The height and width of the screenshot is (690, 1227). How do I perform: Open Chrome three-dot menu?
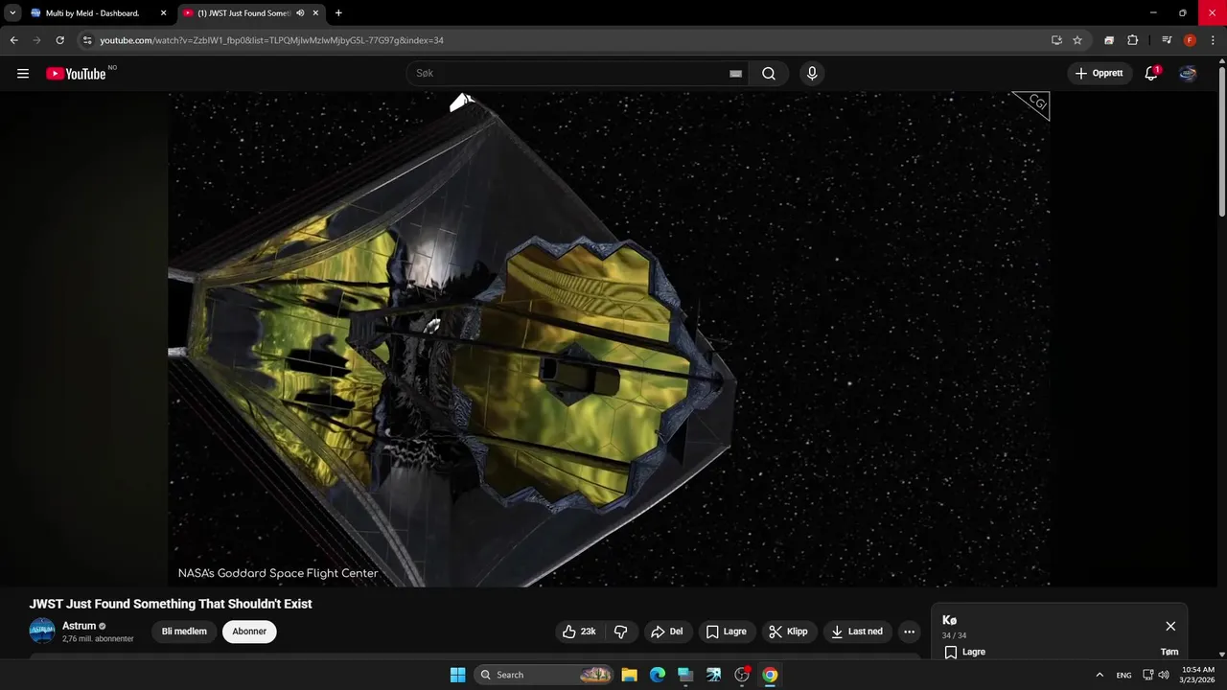1213,40
